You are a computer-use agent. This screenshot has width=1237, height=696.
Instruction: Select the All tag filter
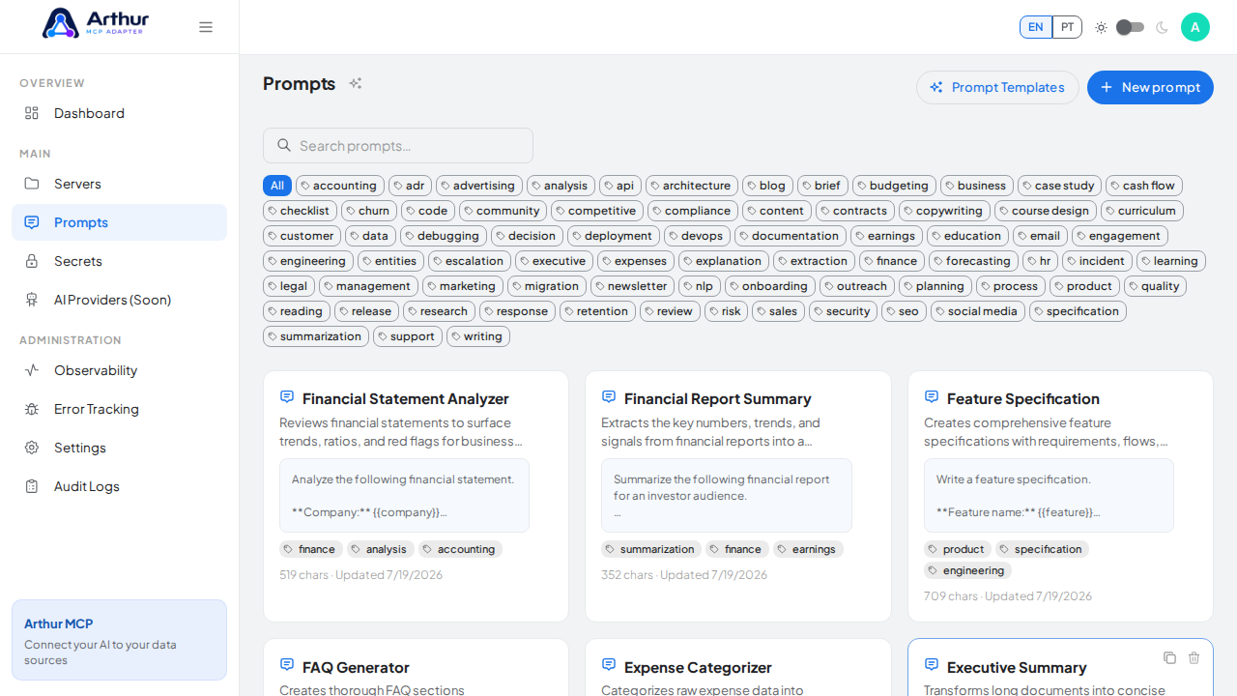point(277,186)
